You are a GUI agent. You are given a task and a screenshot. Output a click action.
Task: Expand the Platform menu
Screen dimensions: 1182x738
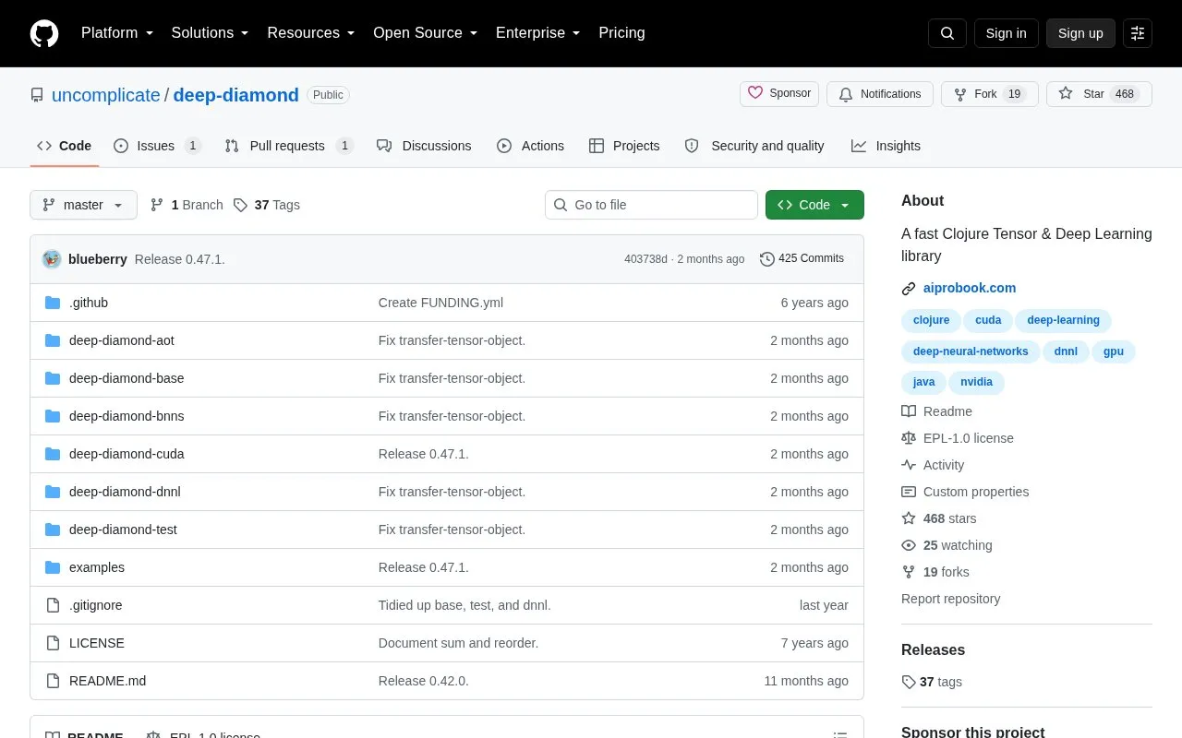click(117, 33)
